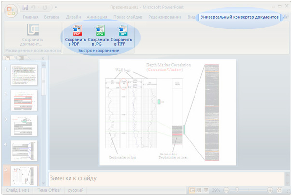Switch to Outline pane tab
The width and height of the screenshot is (292, 196).
click(22, 58)
